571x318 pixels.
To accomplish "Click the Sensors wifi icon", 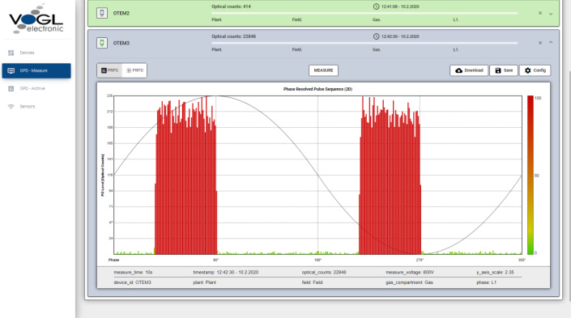I will coord(11,107).
